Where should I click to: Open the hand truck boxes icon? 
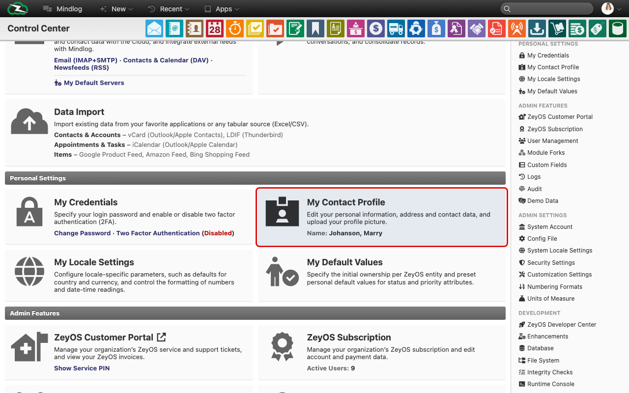pyautogui.click(x=557, y=28)
